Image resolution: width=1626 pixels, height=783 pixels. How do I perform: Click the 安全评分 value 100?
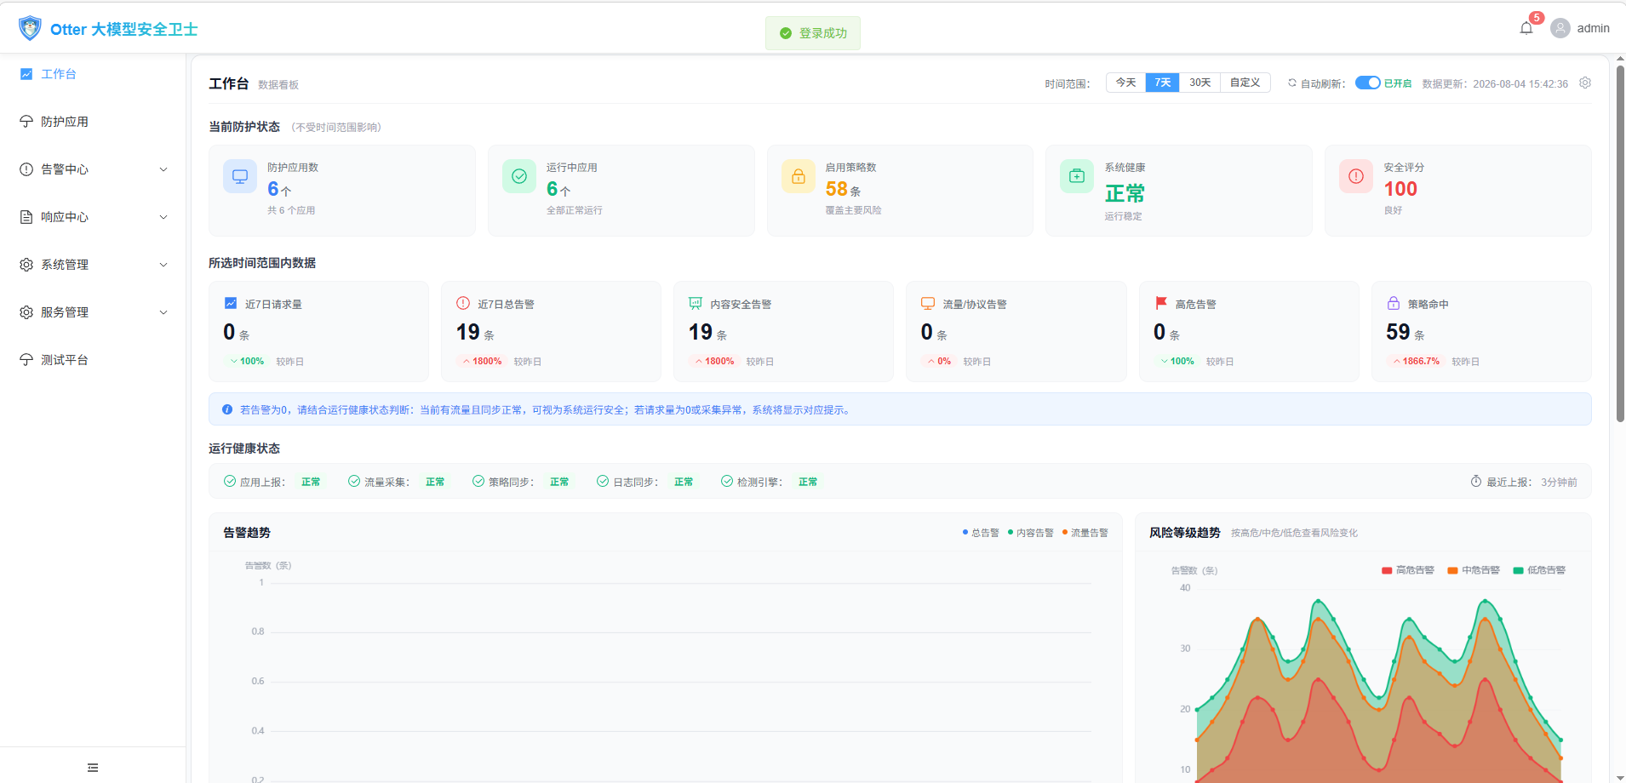(x=1400, y=189)
